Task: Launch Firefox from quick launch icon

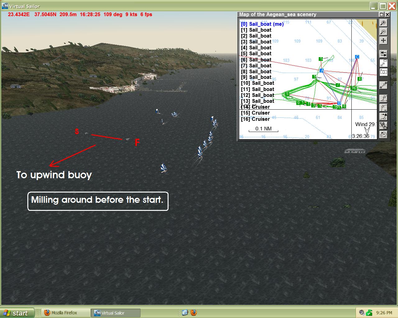Action: (x=194, y=313)
